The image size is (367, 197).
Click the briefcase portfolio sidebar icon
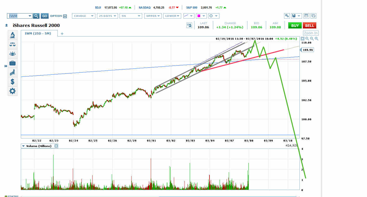pos(12,63)
